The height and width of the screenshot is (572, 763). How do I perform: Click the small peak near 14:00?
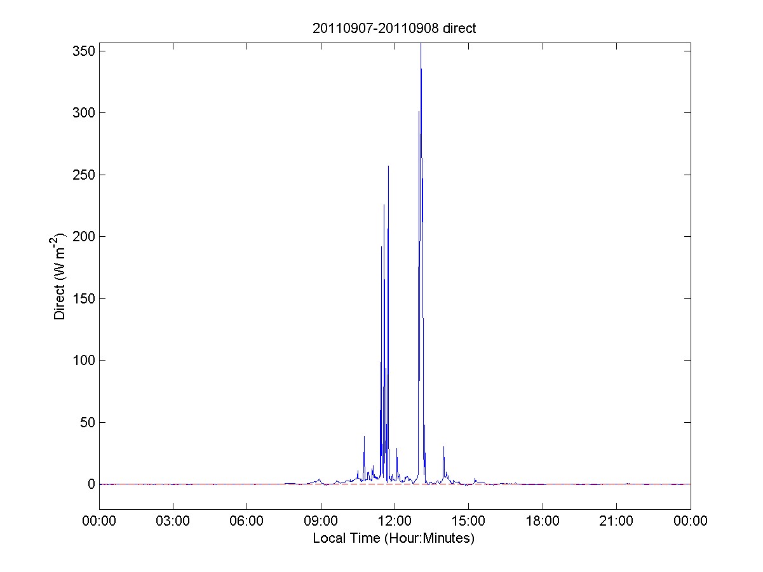coord(443,448)
